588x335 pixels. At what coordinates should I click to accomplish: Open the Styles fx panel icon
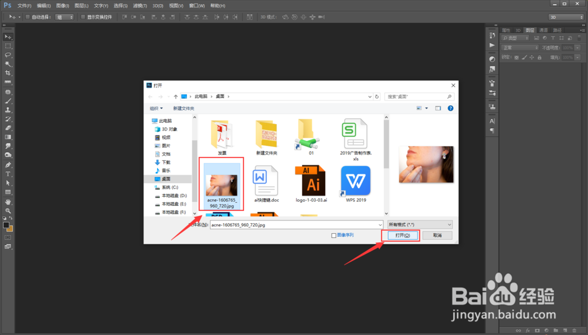coord(492,69)
